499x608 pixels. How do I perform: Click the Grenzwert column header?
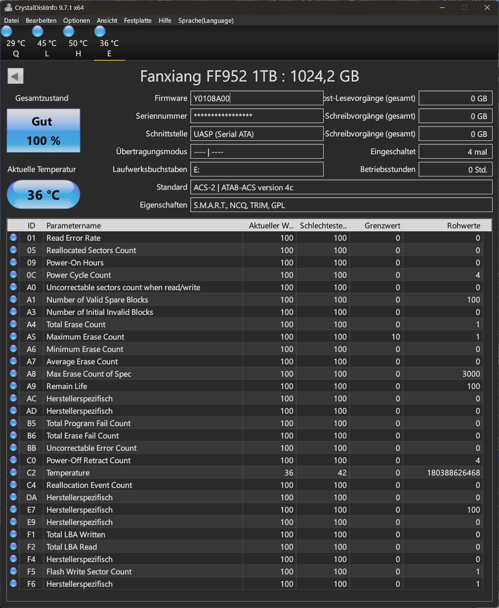click(376, 225)
